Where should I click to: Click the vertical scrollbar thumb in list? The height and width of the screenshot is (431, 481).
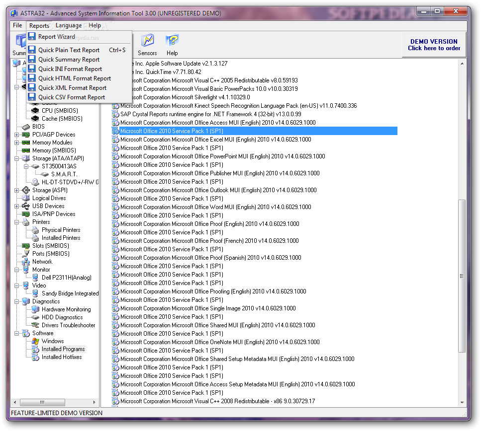pos(462,276)
